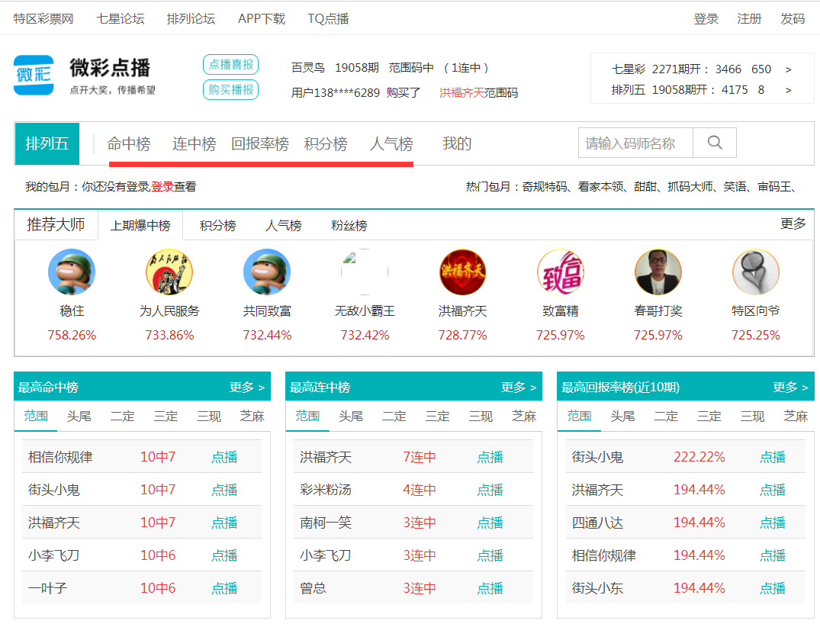This screenshot has height=624, width=820.
Task: Type in the 请输入码师名称 field
Action: (635, 143)
